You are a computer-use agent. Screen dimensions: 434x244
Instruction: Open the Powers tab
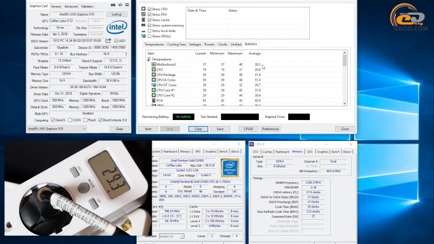coord(210,44)
